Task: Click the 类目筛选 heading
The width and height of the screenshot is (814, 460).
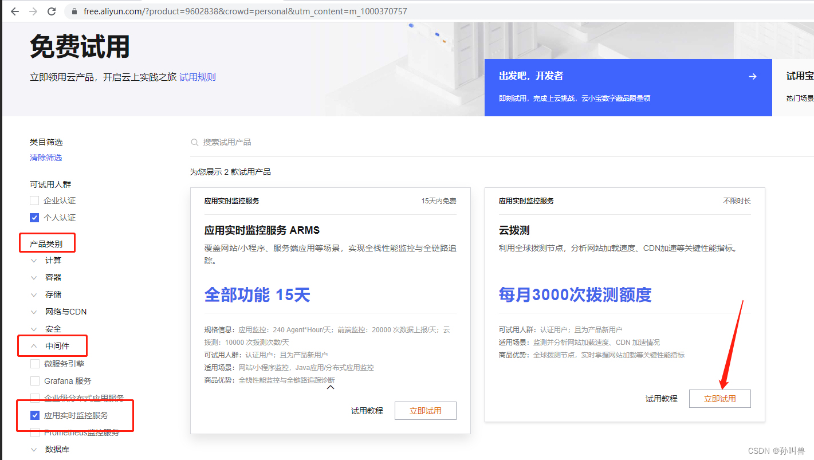Action: click(x=46, y=142)
